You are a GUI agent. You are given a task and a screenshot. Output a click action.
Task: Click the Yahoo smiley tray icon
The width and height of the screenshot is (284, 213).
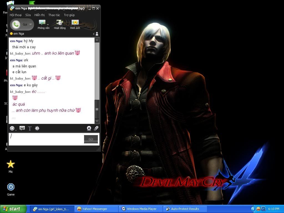tap(258, 209)
